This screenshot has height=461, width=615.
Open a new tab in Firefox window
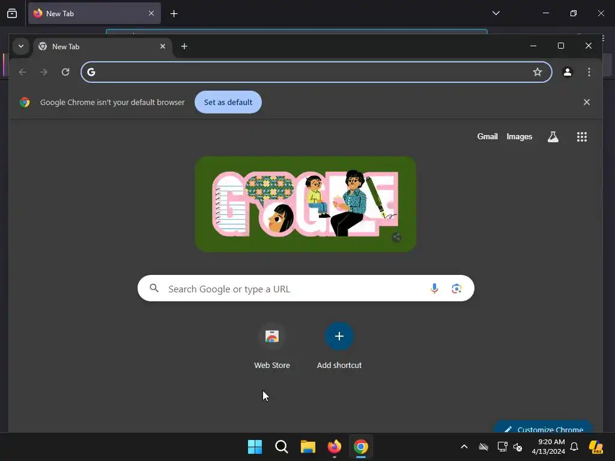[x=174, y=14]
